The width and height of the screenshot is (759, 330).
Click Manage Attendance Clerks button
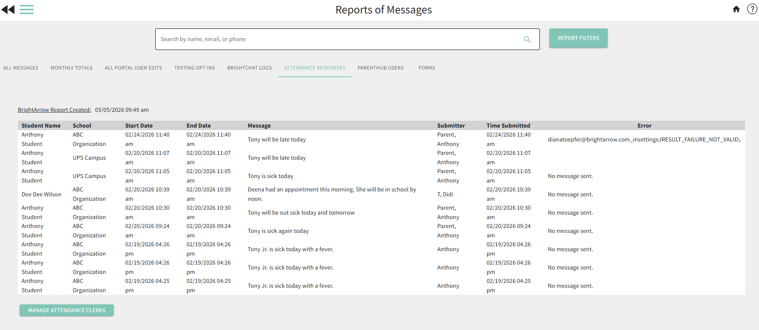coord(67,310)
